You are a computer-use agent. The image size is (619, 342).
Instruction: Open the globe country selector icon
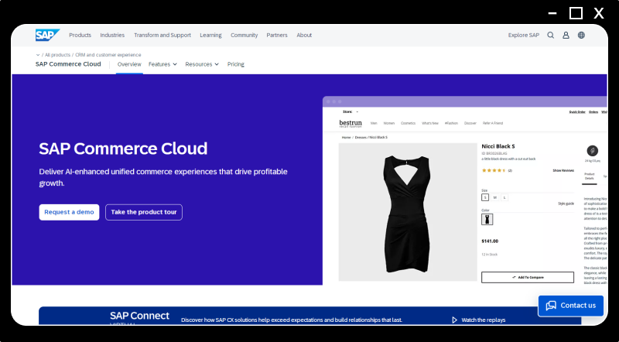(x=581, y=35)
